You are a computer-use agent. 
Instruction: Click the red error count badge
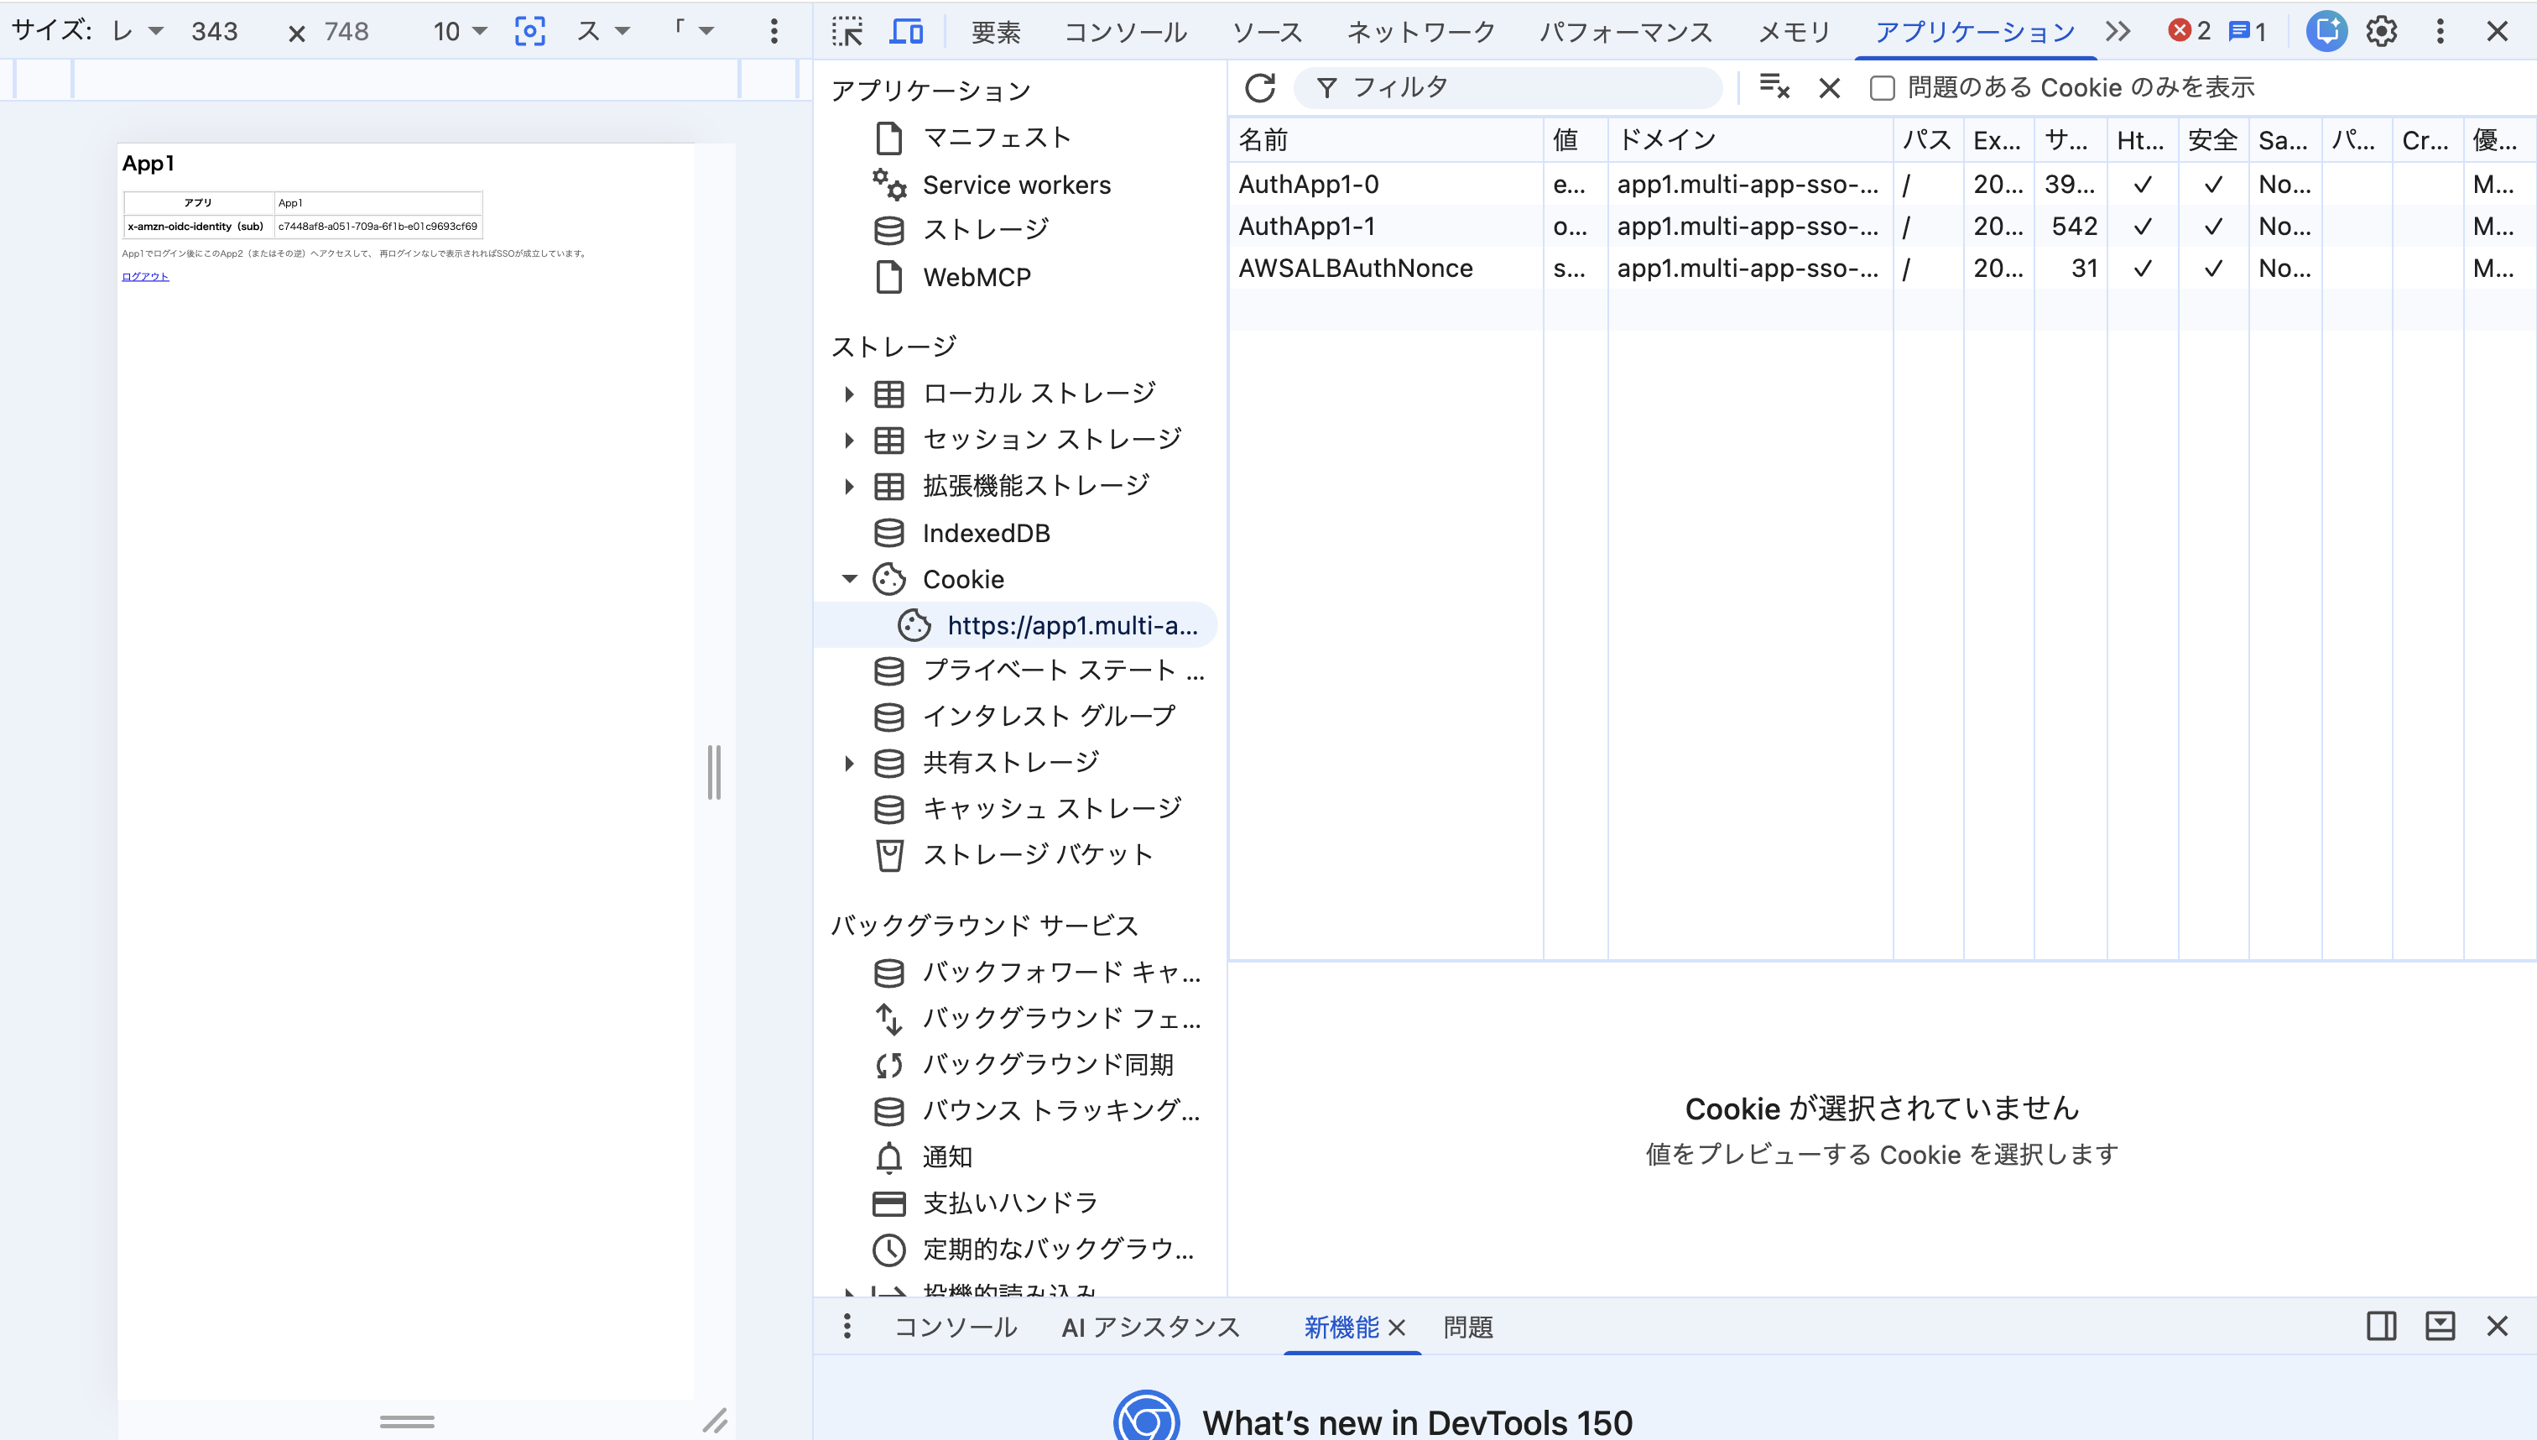pyautogui.click(x=2190, y=32)
